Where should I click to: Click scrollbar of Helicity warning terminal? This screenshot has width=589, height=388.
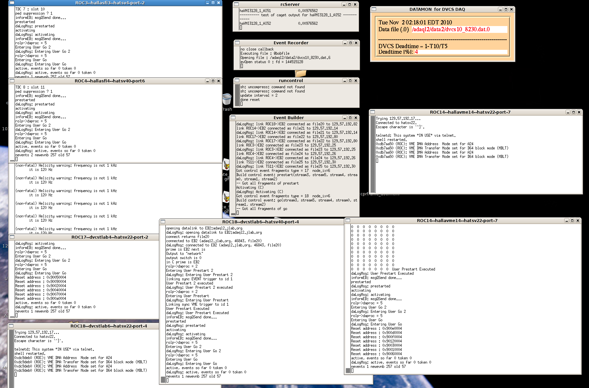point(12,199)
